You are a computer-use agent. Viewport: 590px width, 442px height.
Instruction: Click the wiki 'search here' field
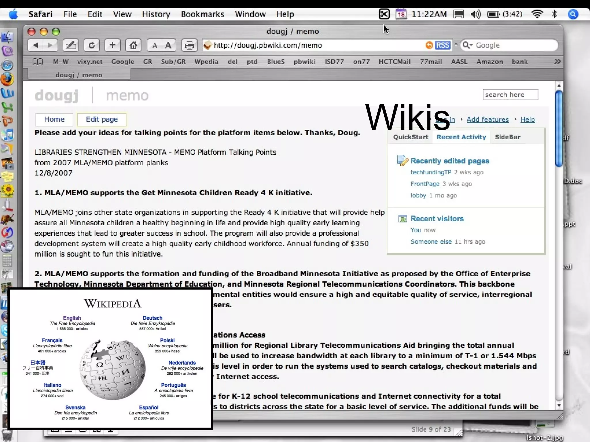[x=510, y=94]
